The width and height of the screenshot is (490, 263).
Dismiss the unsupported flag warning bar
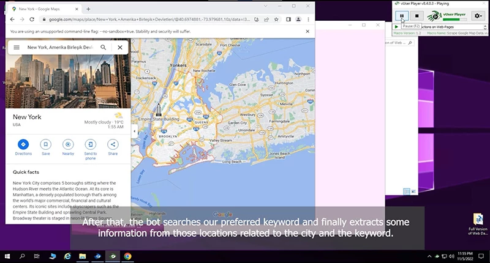[x=307, y=31]
